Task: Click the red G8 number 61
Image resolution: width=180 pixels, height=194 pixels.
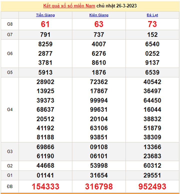Action: coord(45,24)
